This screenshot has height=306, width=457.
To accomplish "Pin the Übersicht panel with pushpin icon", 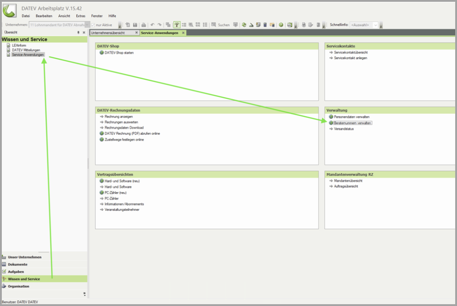I will (78, 33).
